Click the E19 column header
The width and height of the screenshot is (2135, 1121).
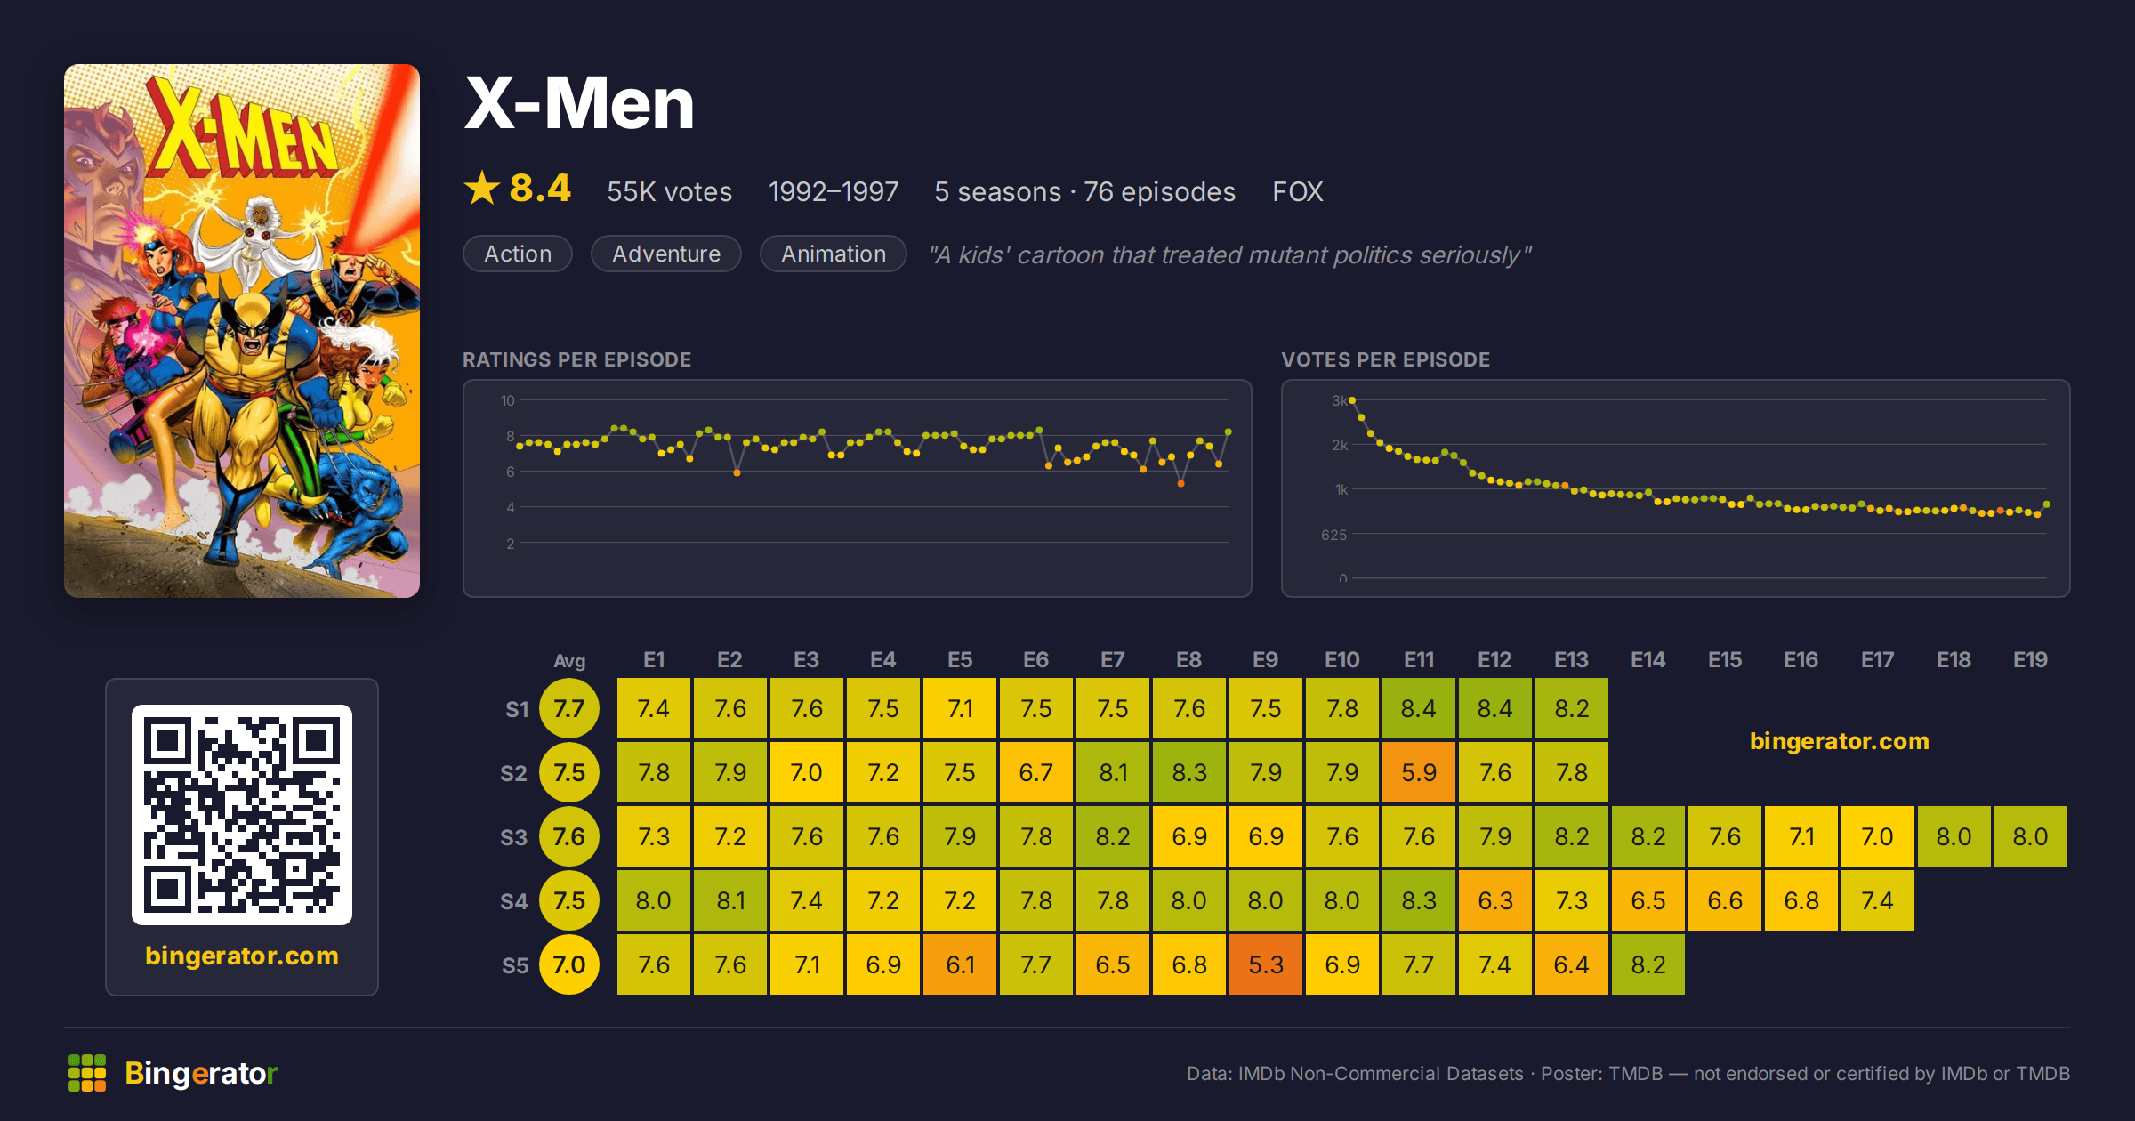click(2031, 660)
